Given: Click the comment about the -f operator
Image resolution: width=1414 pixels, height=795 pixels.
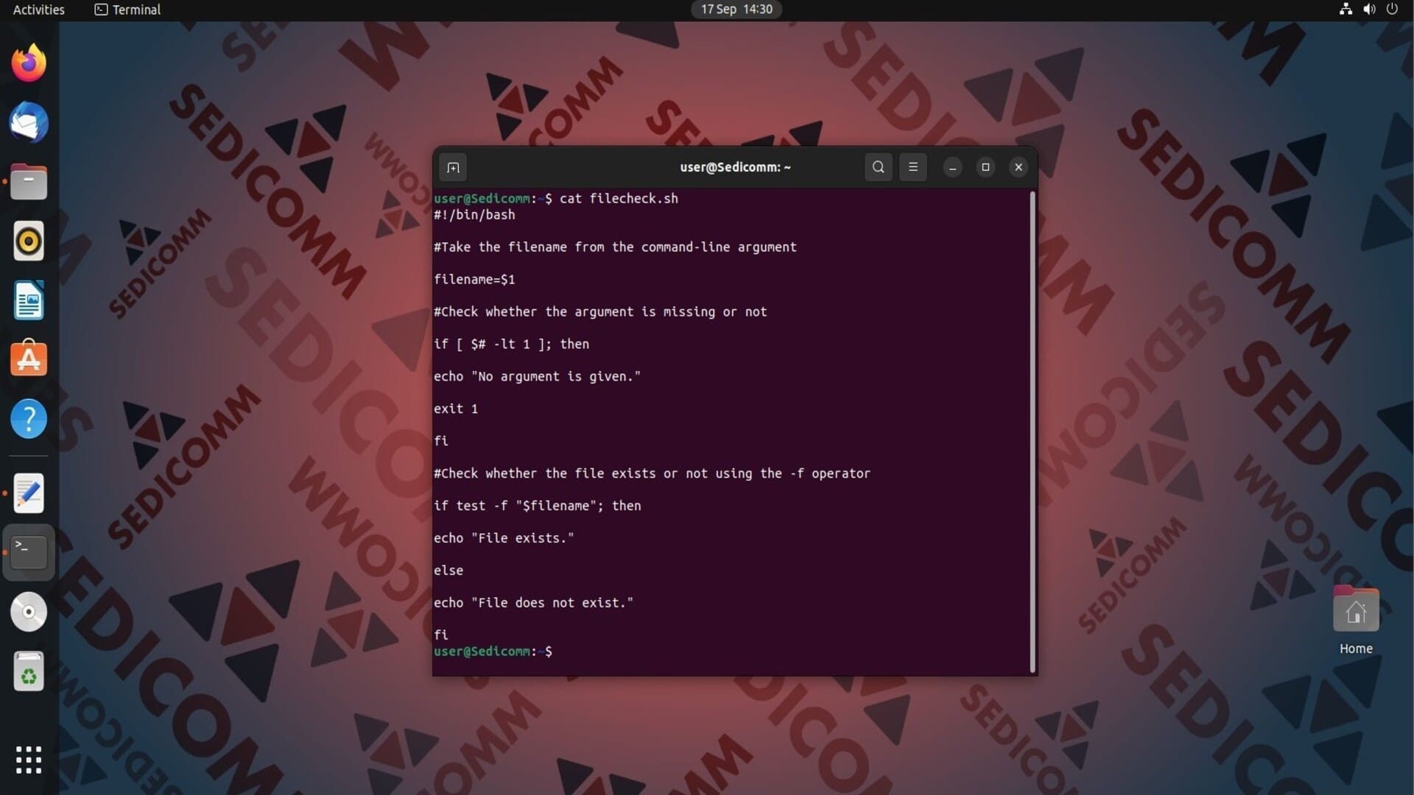Looking at the screenshot, I should 652,474.
